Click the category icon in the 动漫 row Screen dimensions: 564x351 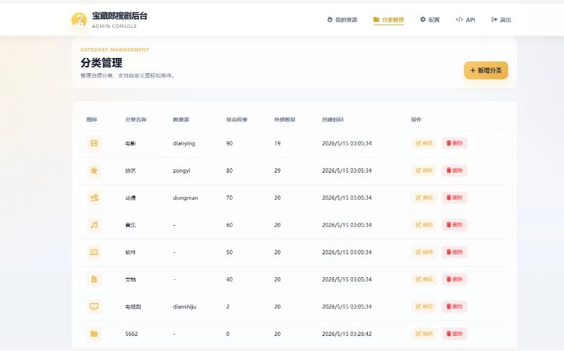[x=94, y=198]
